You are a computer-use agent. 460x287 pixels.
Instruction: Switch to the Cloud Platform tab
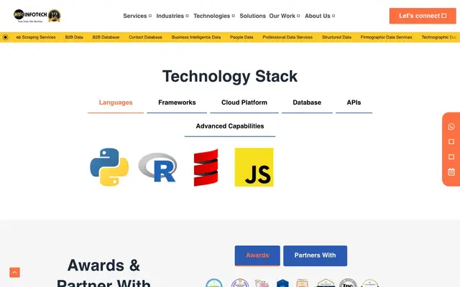(x=244, y=103)
